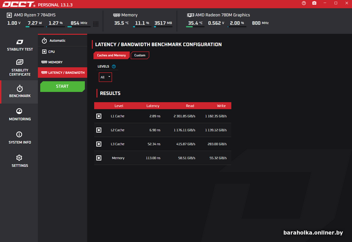The image size is (352, 242).
Task: Click the Latency column header
Action: point(153,106)
